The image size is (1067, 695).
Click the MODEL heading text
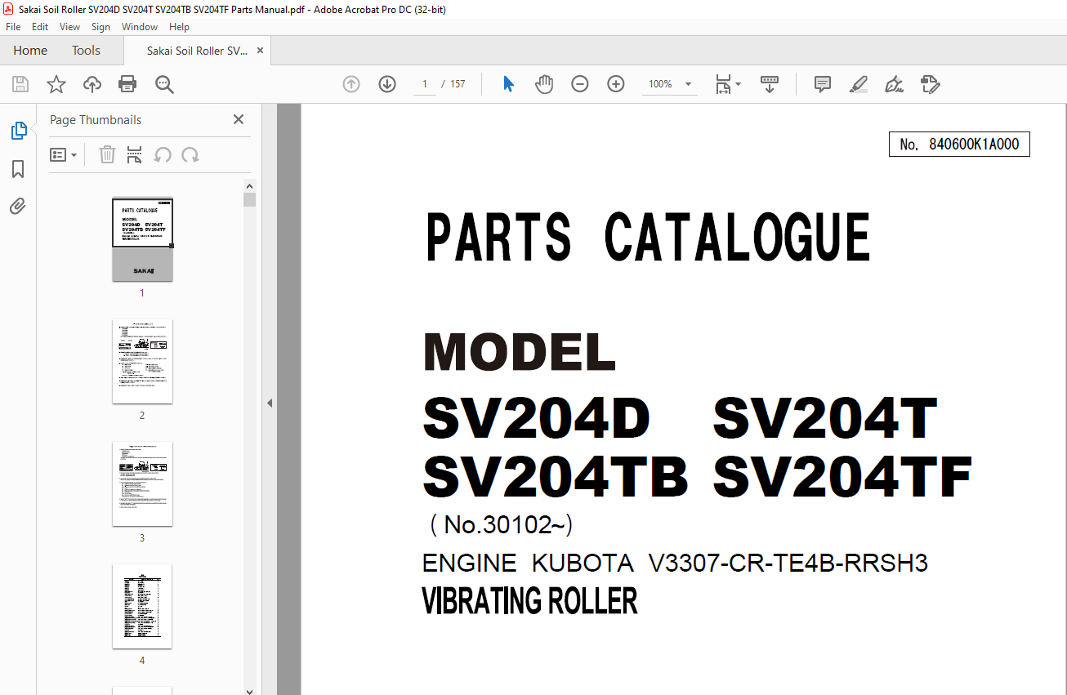tap(519, 353)
